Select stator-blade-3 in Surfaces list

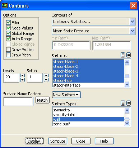[88, 71]
